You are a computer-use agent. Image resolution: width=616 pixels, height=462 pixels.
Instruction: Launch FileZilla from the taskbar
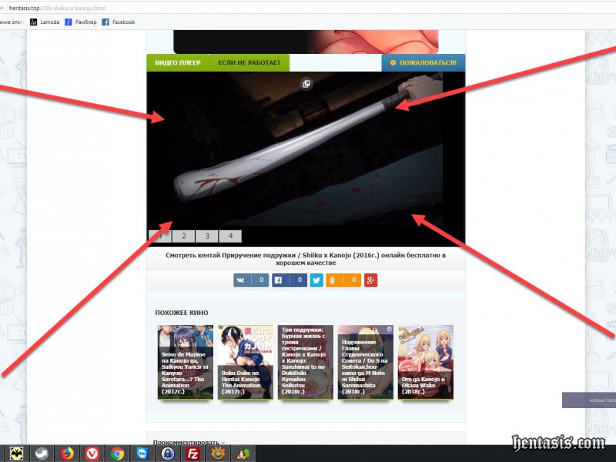coord(192,454)
